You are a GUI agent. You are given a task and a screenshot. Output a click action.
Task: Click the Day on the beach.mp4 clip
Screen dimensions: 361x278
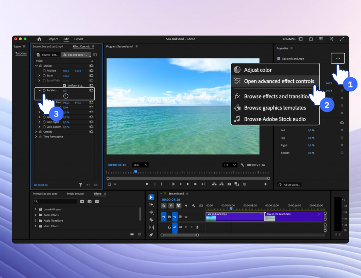(294, 217)
